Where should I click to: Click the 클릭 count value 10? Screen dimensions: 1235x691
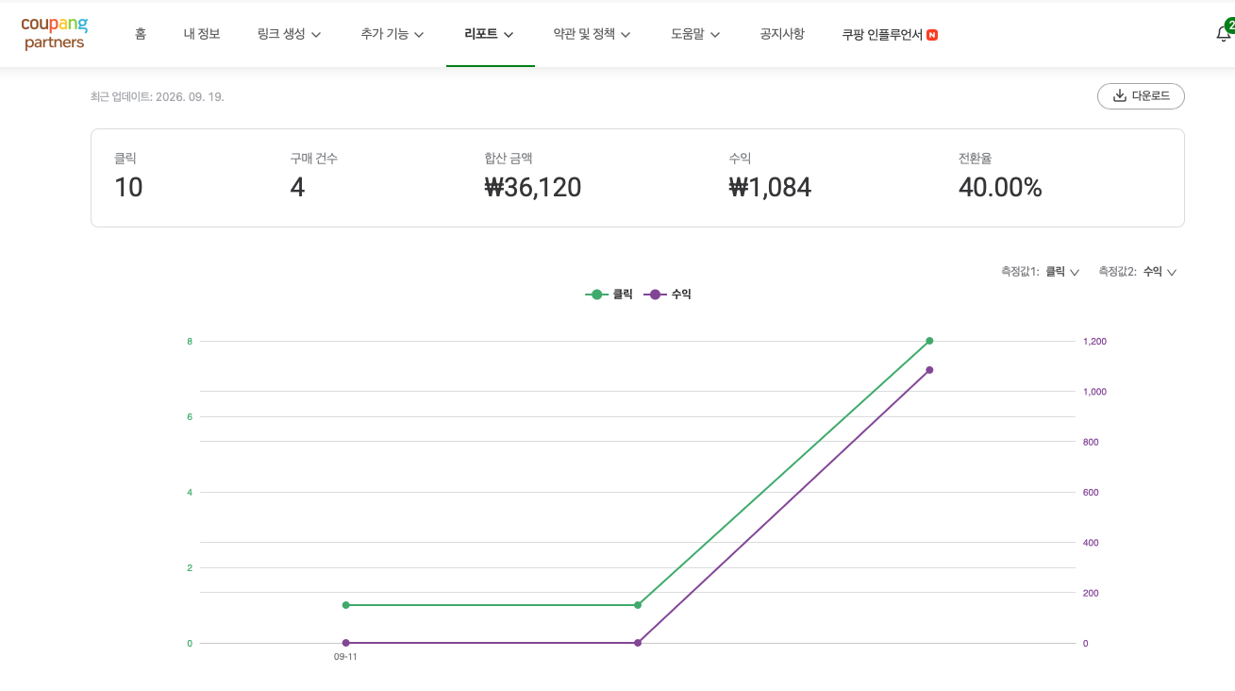(x=128, y=188)
